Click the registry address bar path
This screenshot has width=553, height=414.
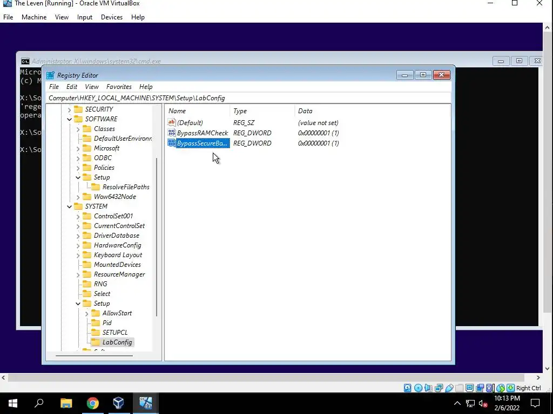click(248, 98)
